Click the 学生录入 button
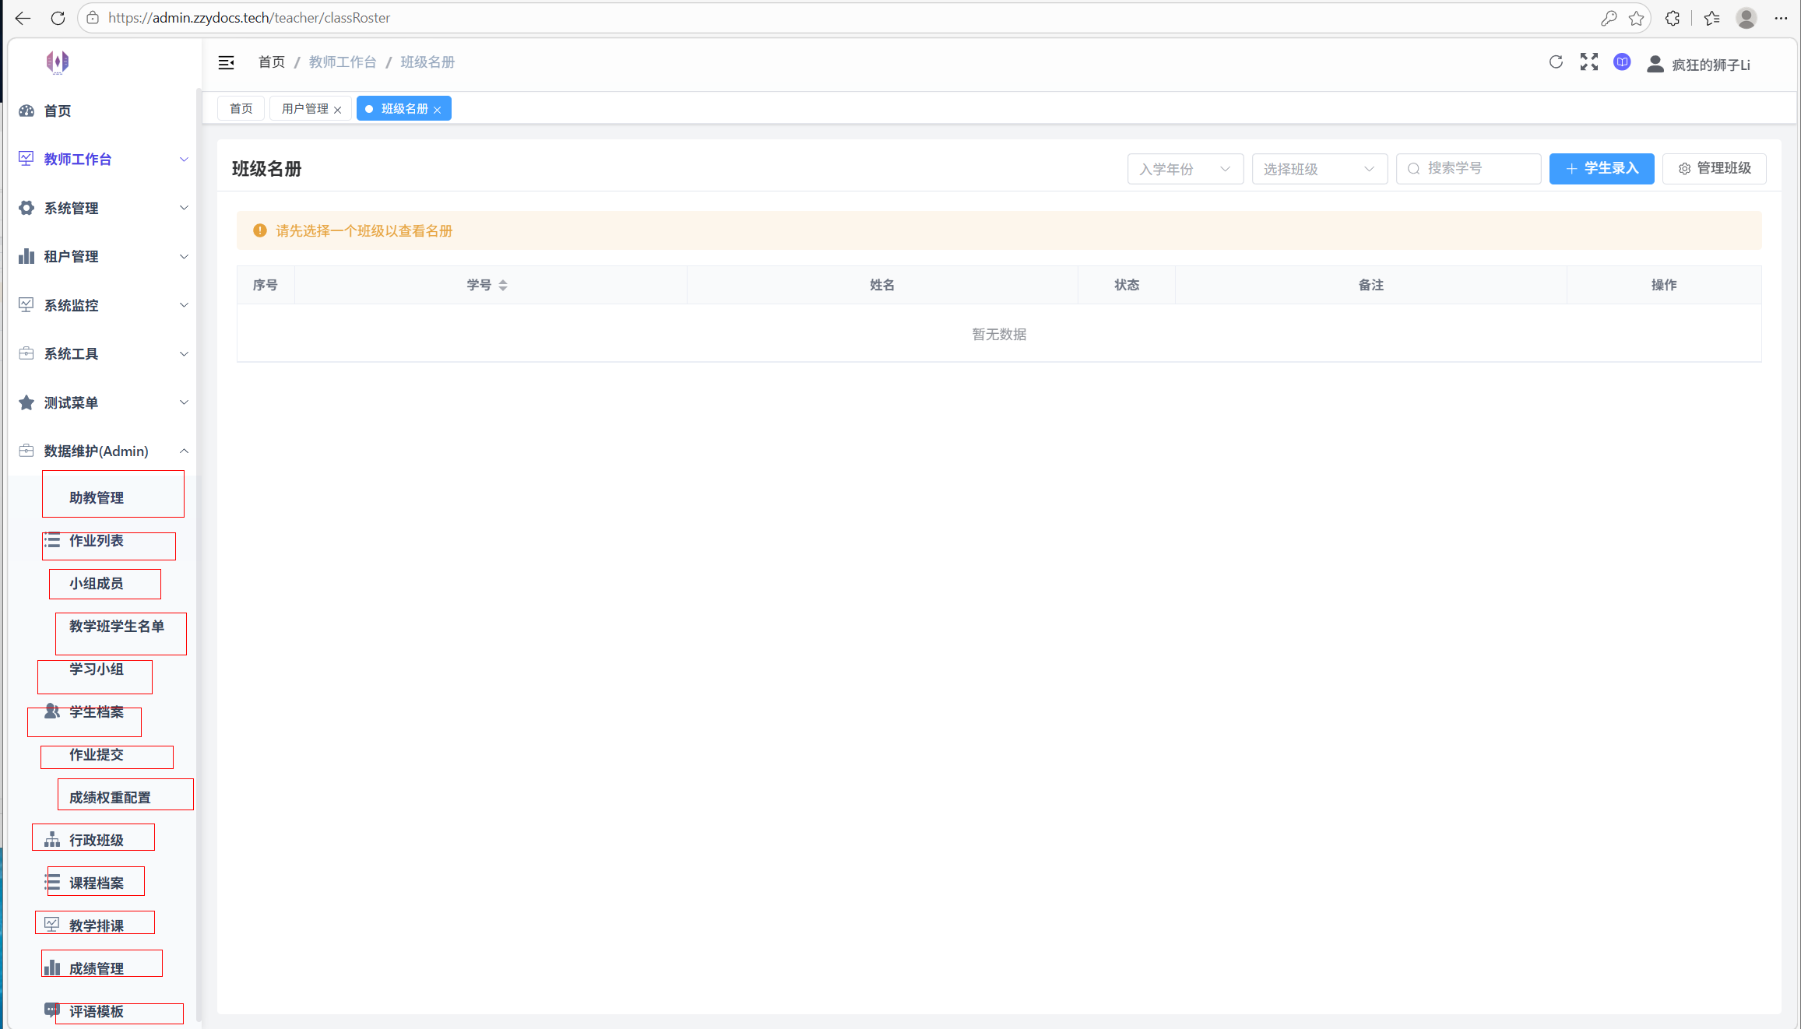This screenshot has width=1801, height=1029. pos(1601,169)
